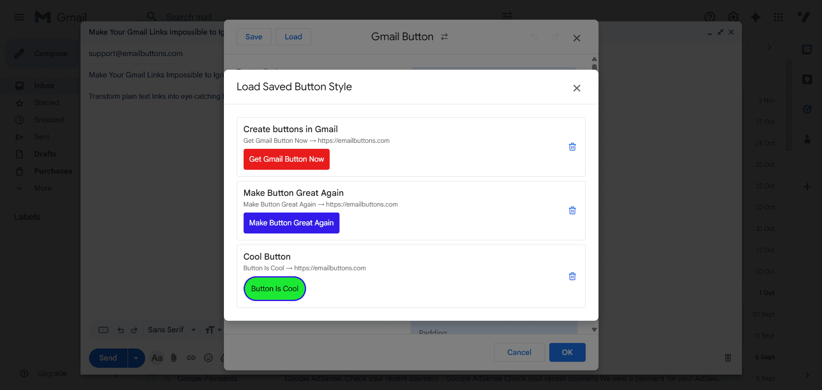Image resolution: width=822 pixels, height=390 pixels.
Task: Insert a hyperlink using the link icon
Action: (191, 358)
